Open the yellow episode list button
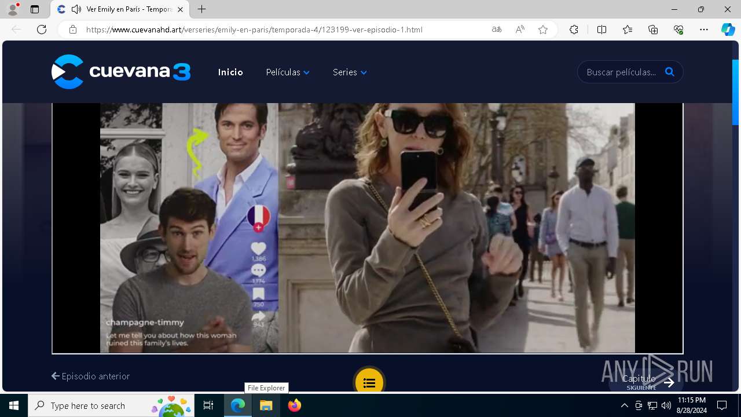 pos(369,382)
